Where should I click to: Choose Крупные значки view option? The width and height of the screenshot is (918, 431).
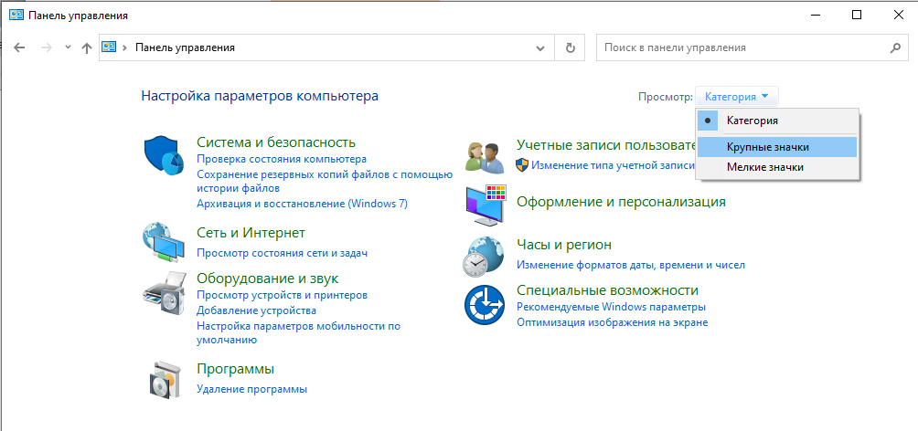(777, 147)
